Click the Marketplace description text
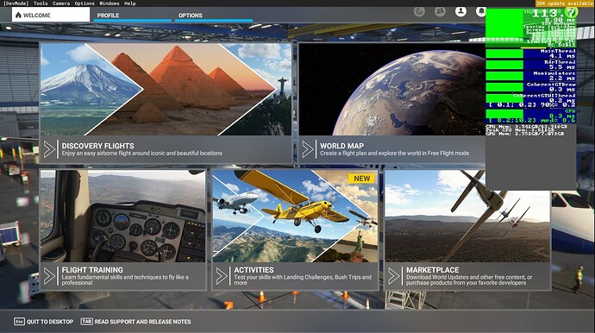Screen dimensions: 595x333 pos(469,280)
